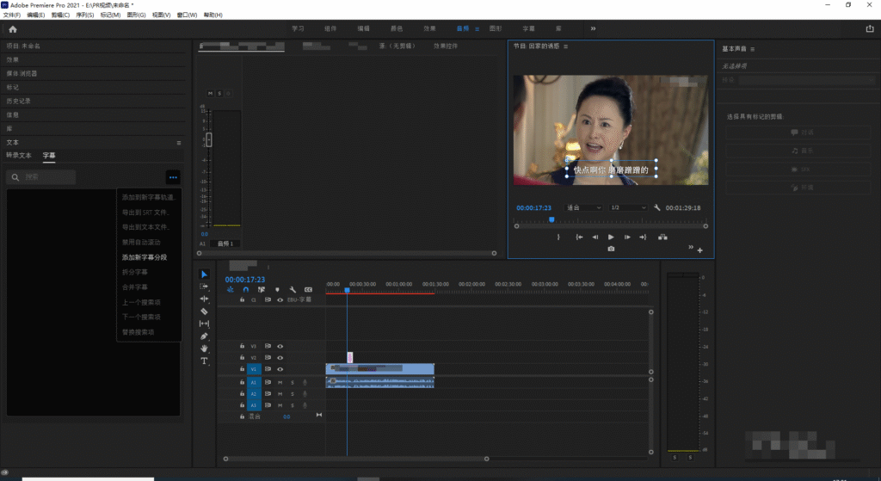Open timeline display settings wrench icon

click(293, 290)
